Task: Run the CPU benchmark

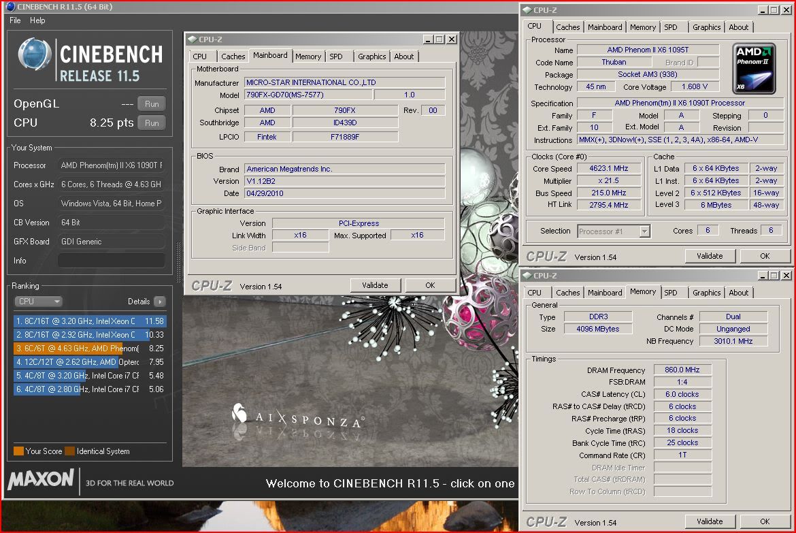Action: [152, 123]
